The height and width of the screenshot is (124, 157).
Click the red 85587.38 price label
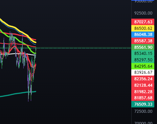point(143,41)
